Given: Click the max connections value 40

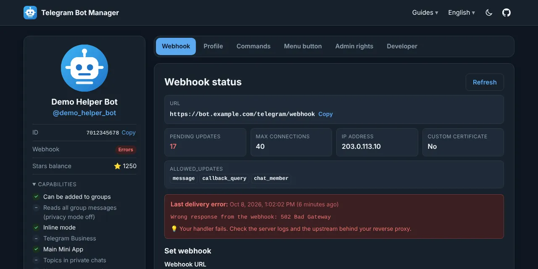Looking at the screenshot, I should tap(260, 147).
